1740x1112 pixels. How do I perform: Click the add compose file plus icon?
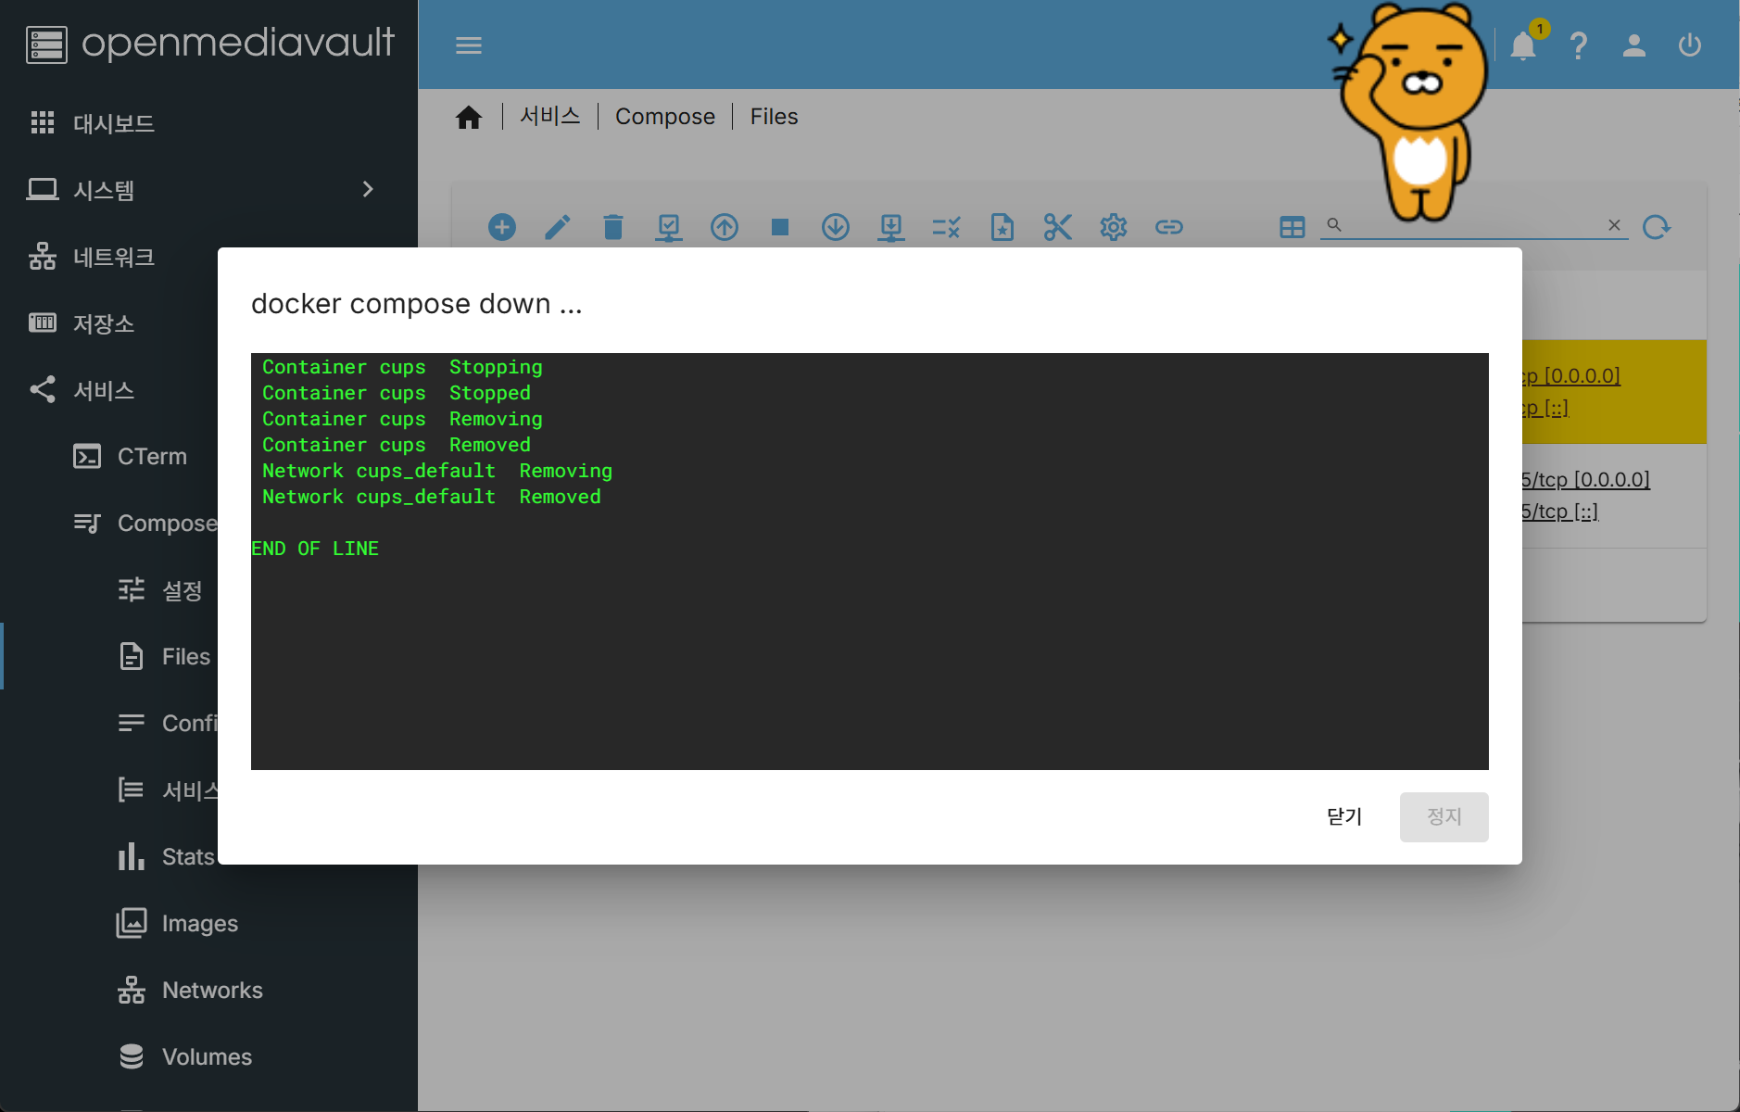point(502,227)
